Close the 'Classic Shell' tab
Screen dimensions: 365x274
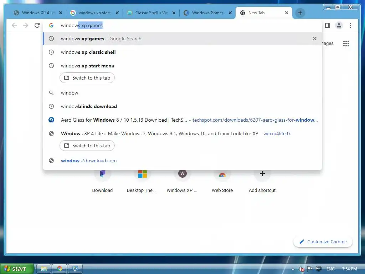[x=174, y=13]
